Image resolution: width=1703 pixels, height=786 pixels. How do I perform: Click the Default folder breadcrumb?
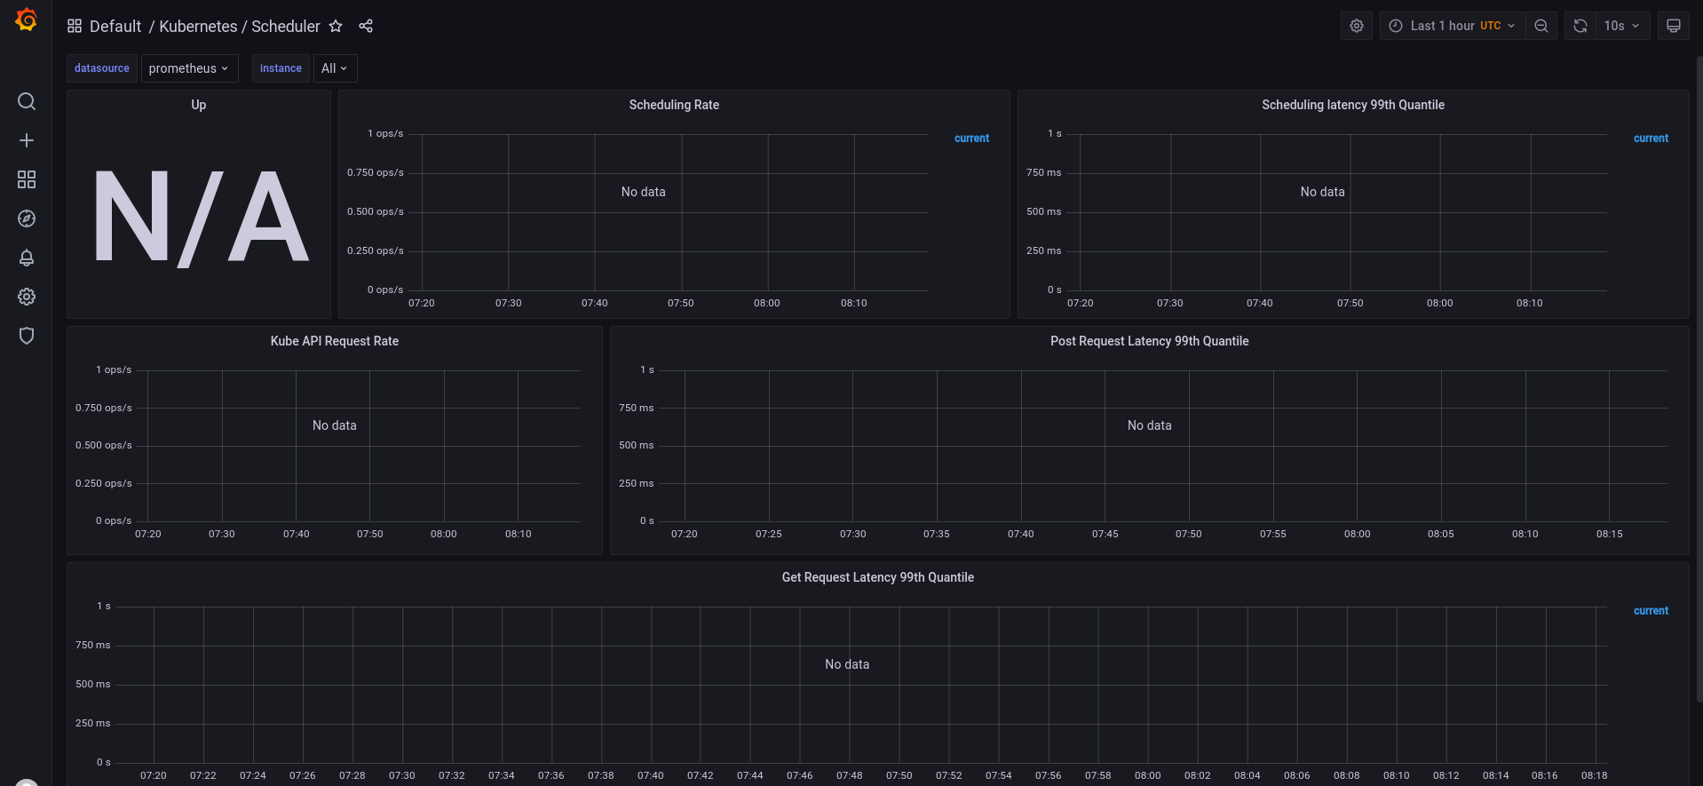115,27
